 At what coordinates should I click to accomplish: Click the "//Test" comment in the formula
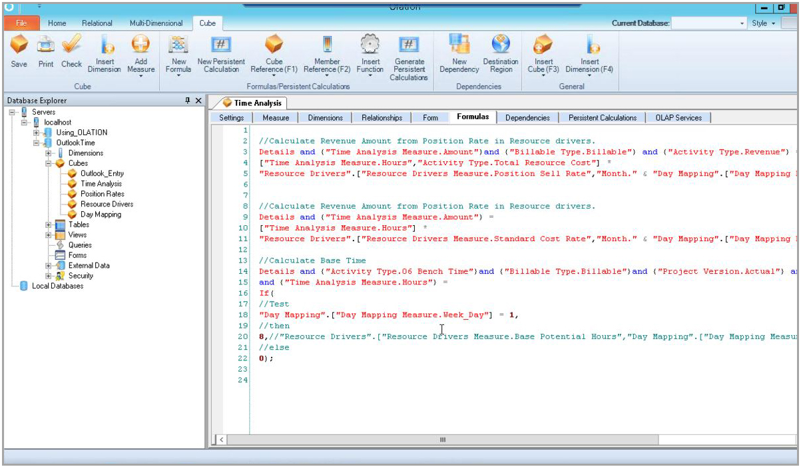pos(274,304)
